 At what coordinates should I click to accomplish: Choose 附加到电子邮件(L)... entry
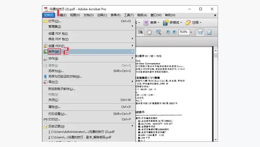[x=89, y=89]
